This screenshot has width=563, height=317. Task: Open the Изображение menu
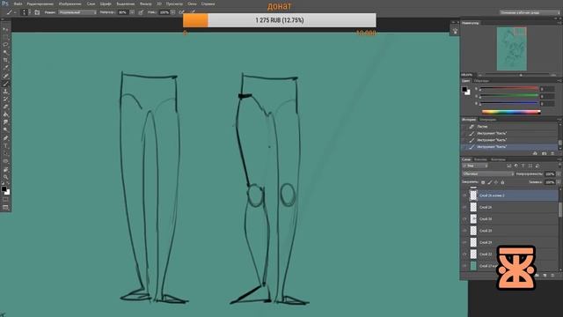click(70, 4)
